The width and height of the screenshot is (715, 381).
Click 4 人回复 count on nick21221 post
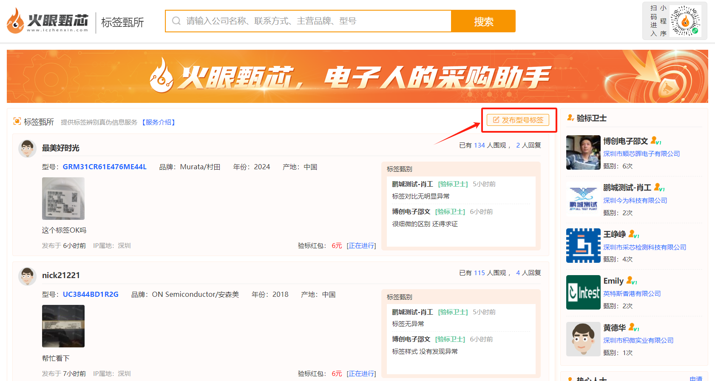[x=528, y=273]
